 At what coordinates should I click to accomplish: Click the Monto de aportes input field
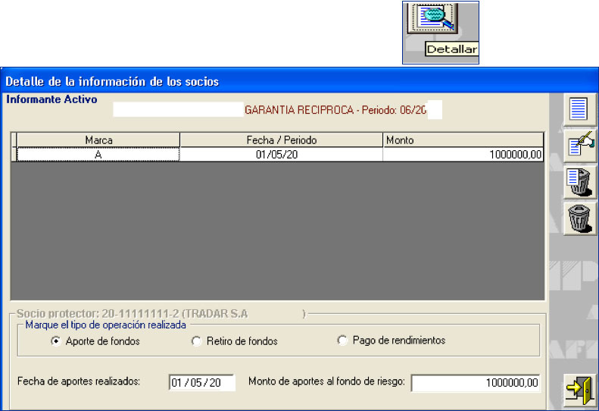pyautogui.click(x=476, y=383)
